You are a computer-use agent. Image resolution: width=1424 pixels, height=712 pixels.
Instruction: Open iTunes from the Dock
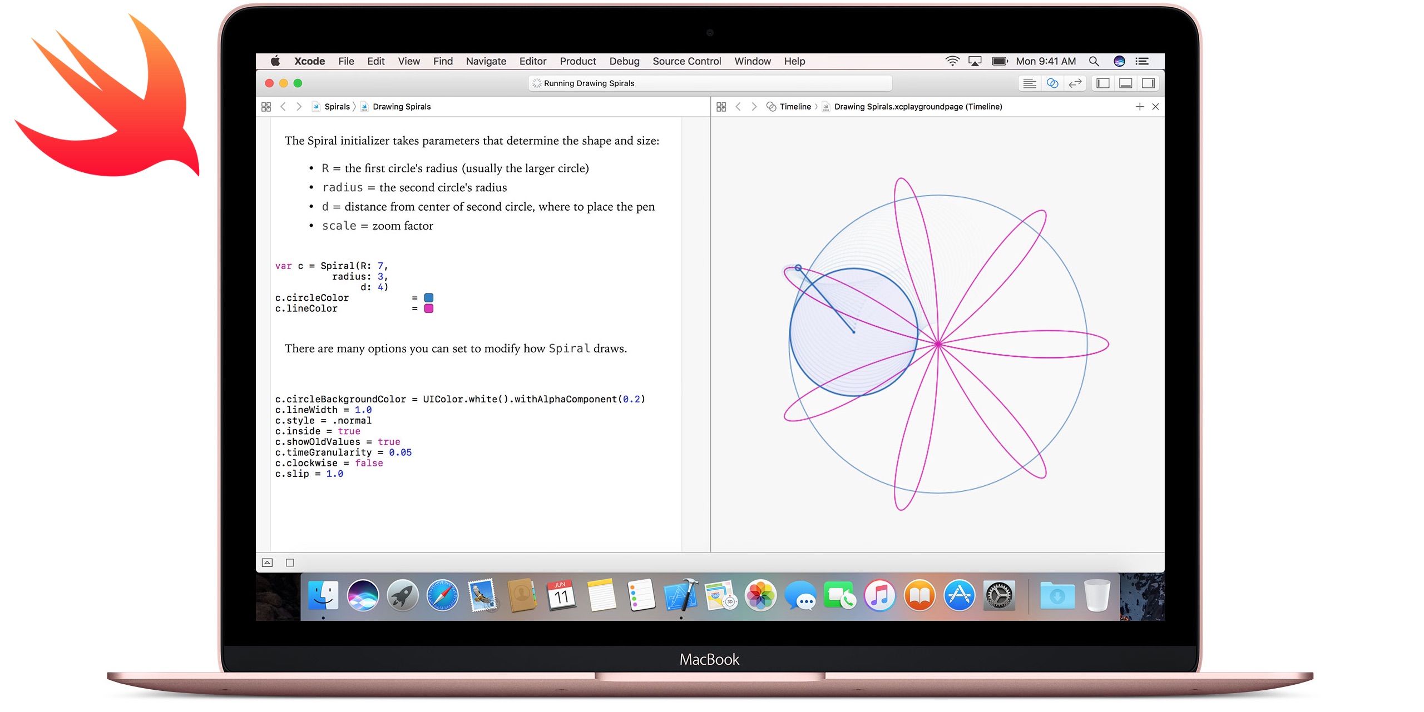[880, 596]
